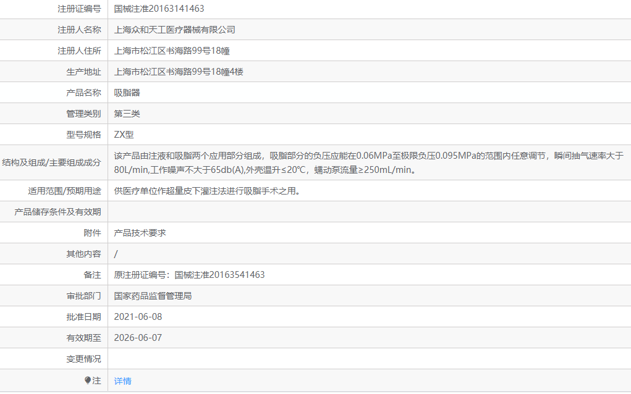Select registrant name 上海众和天工医疗器械有限公司
This screenshot has height=394, width=631.
175,30
